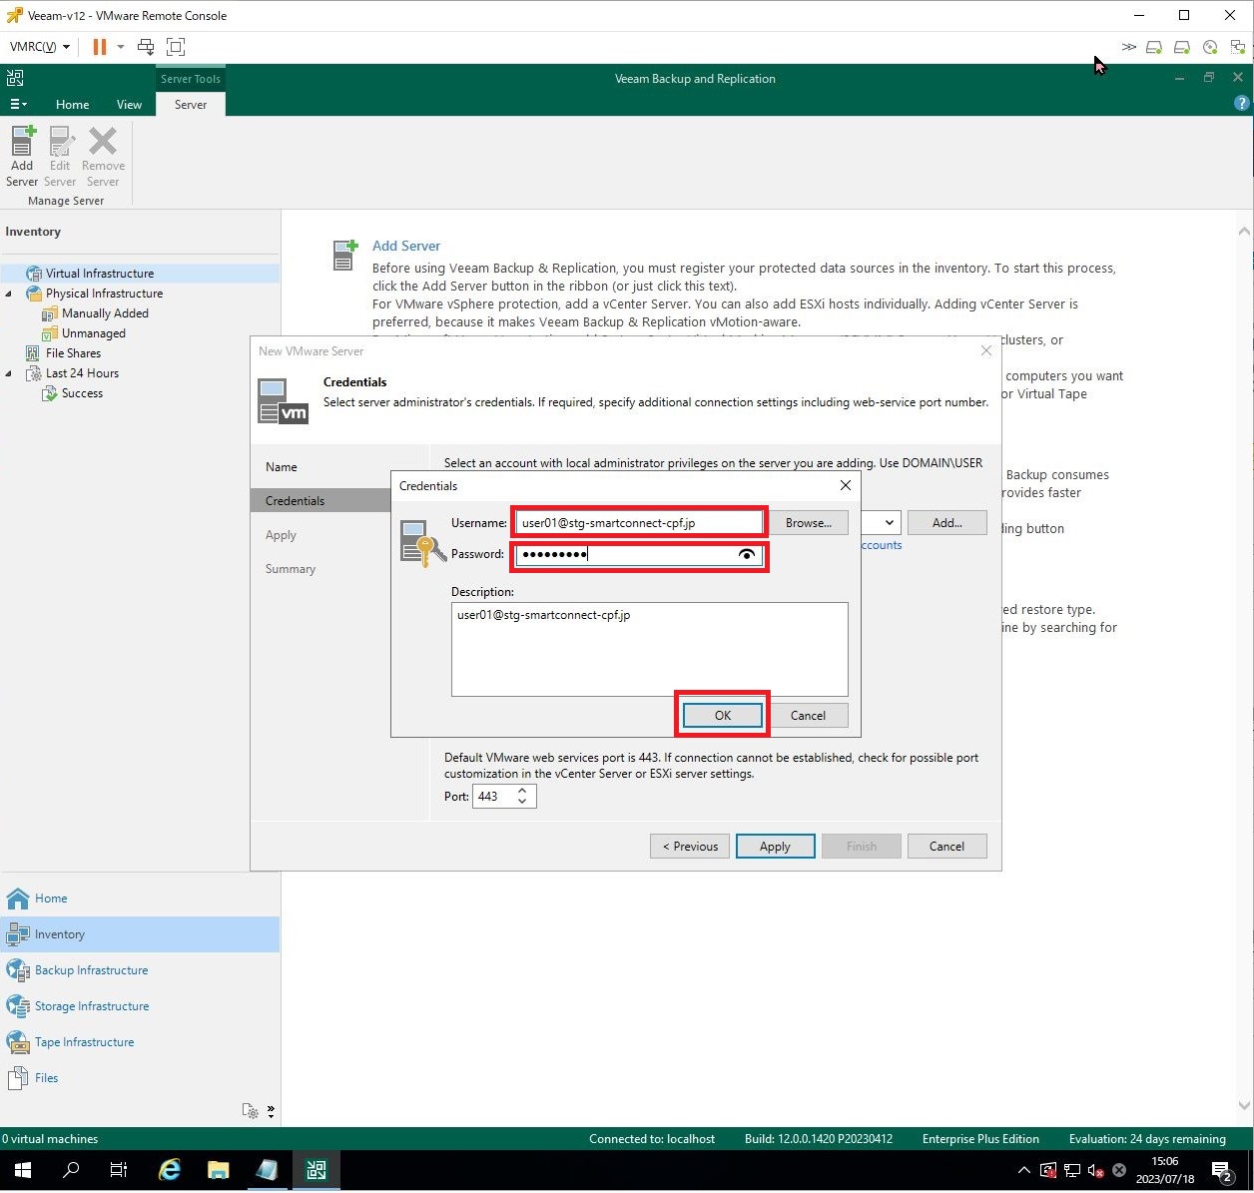The width and height of the screenshot is (1254, 1193).
Task: Click the content pane scrollbar down arrow
Action: [1244, 1105]
